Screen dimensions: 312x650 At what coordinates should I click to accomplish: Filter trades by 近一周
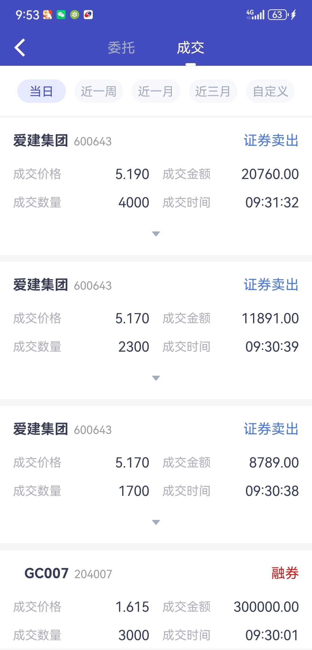coord(99,91)
